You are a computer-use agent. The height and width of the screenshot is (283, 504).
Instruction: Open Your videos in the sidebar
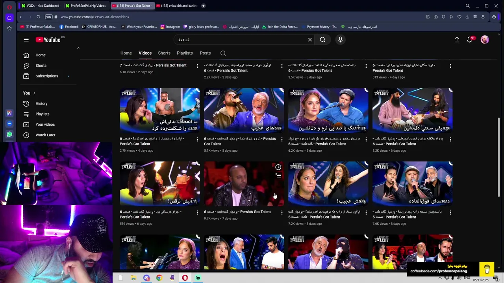coord(49,125)
